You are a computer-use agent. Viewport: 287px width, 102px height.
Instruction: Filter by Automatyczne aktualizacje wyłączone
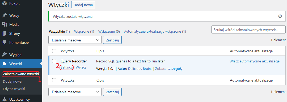click(153, 31)
